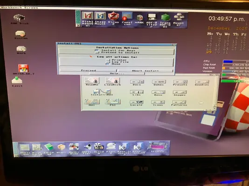Image resolution: width=249 pixels, height=186 pixels.
Task: Open the DiskImageGUI dock icon
Action: (x=88, y=19)
